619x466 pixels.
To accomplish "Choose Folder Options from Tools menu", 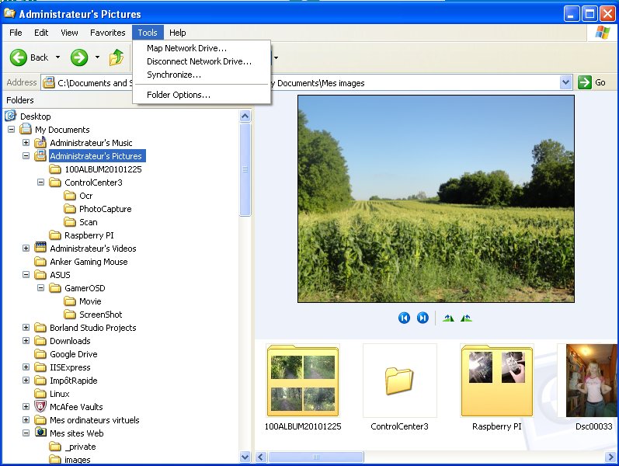I will click(x=179, y=95).
